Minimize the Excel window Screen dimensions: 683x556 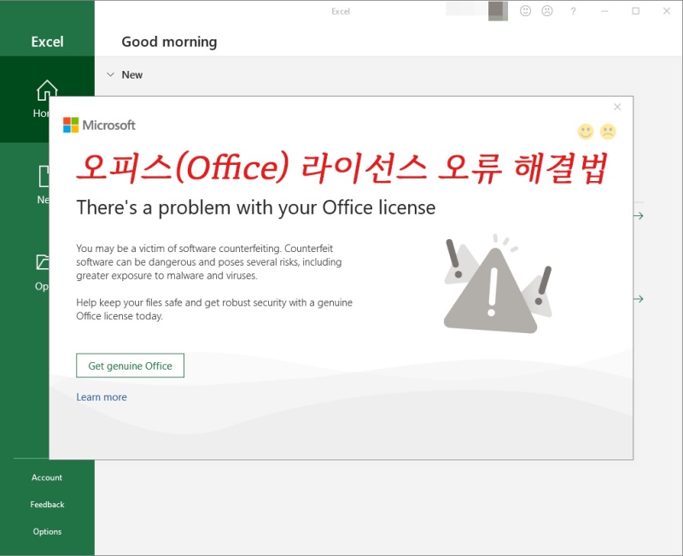click(604, 11)
